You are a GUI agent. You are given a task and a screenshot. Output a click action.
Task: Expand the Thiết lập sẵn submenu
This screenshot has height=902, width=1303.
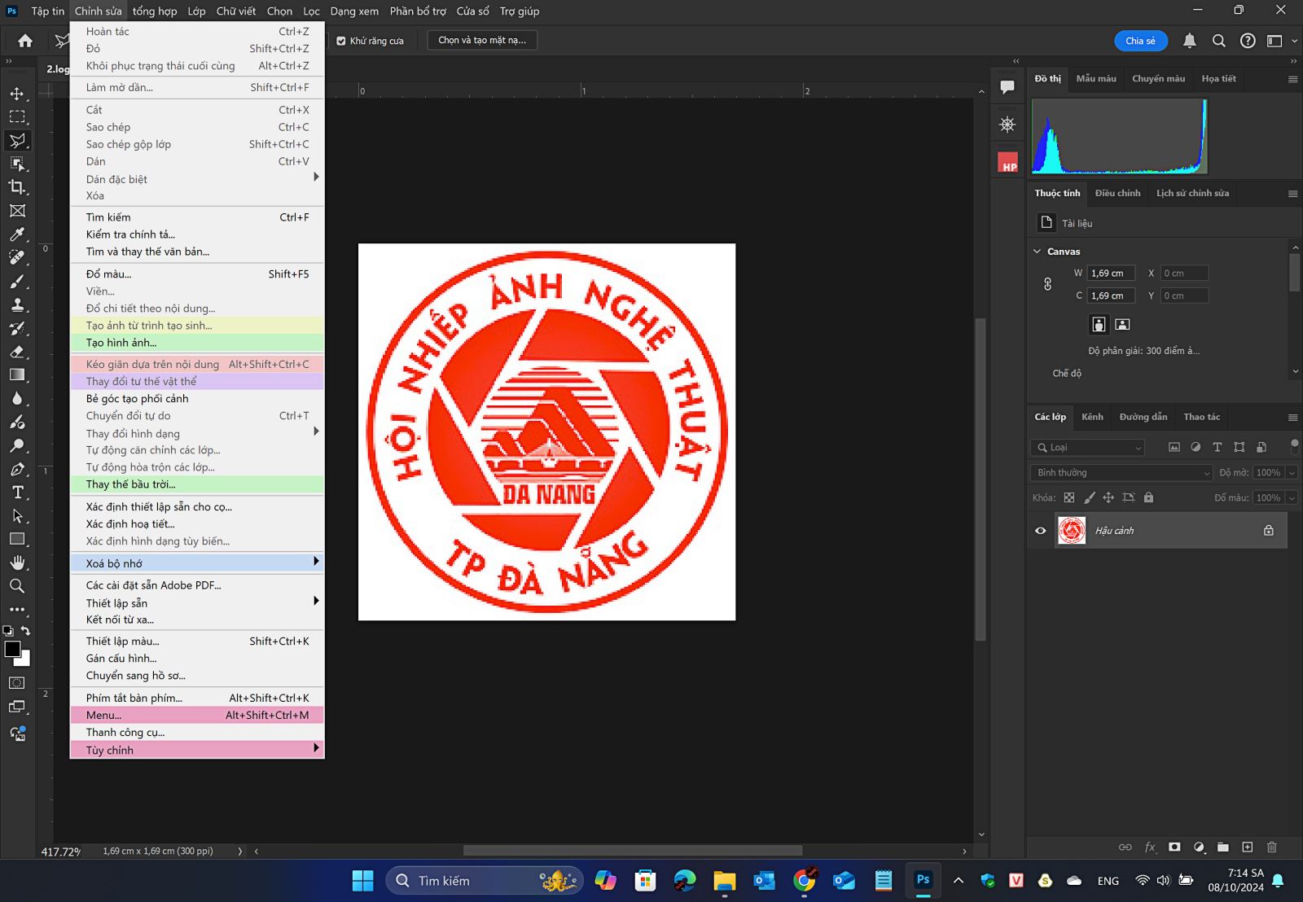197,602
